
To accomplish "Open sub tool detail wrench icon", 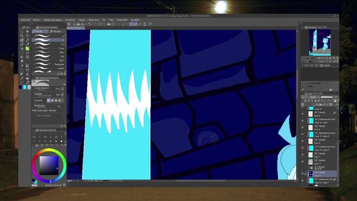I will tap(65, 126).
